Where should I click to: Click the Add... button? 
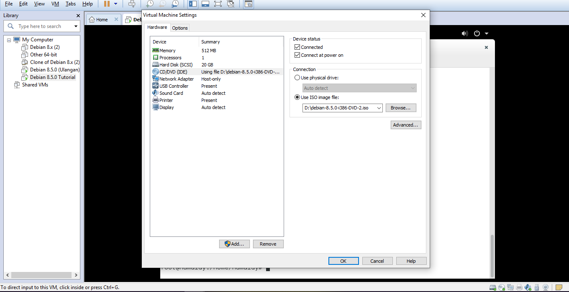[234, 244]
